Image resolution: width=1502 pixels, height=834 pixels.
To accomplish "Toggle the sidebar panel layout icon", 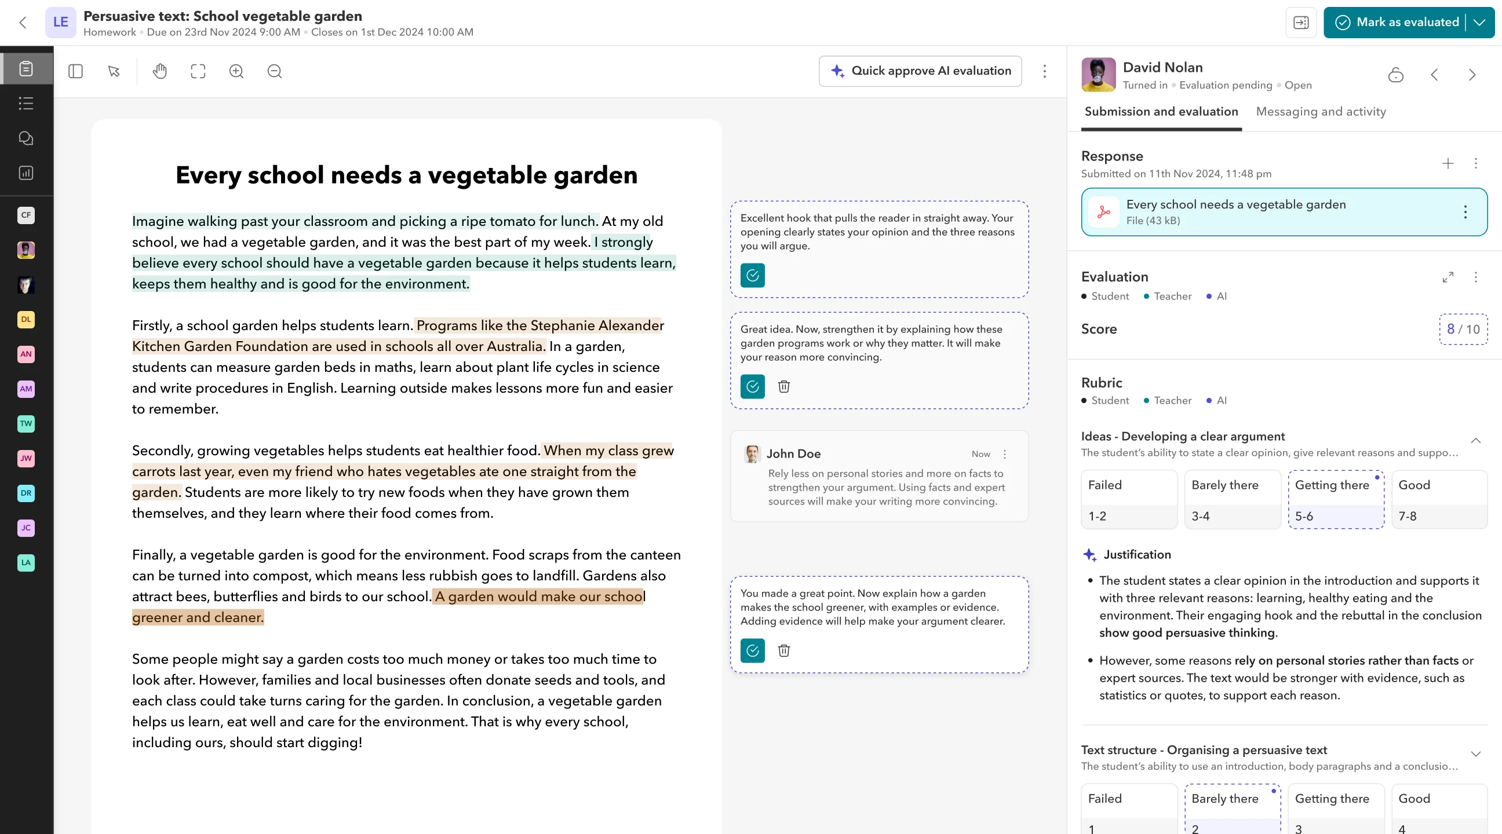I will 75,71.
